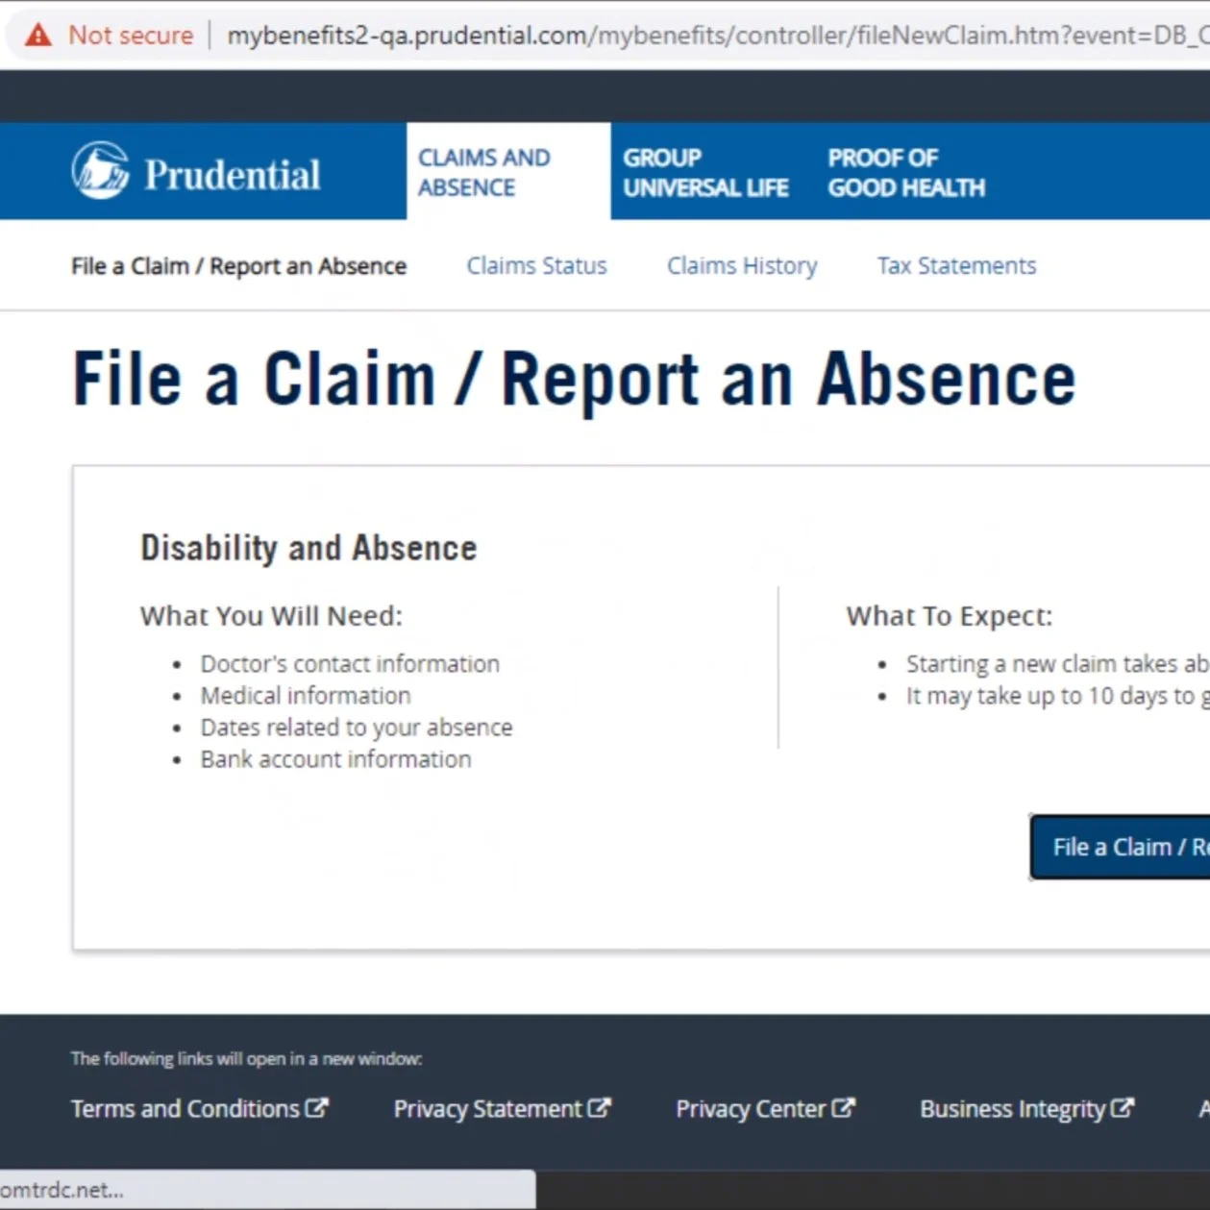Viewport: 1210px width, 1210px height.
Task: Click the Prudential logo icon
Action: point(99,170)
